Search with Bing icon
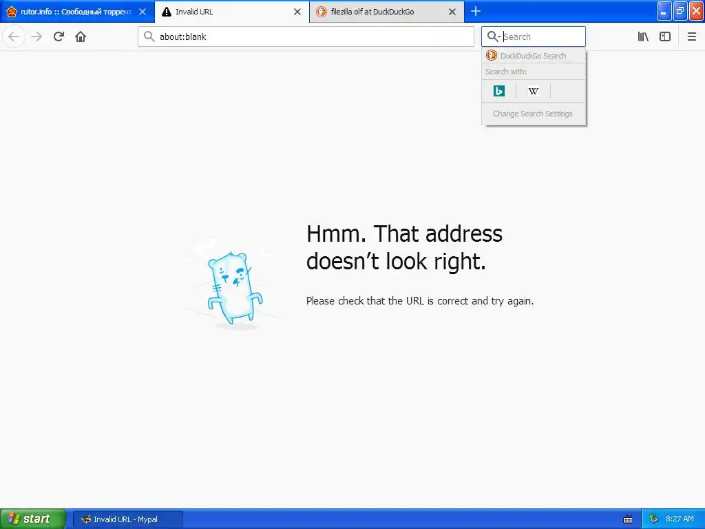Image resolution: width=705 pixels, height=529 pixels. pos(499,91)
